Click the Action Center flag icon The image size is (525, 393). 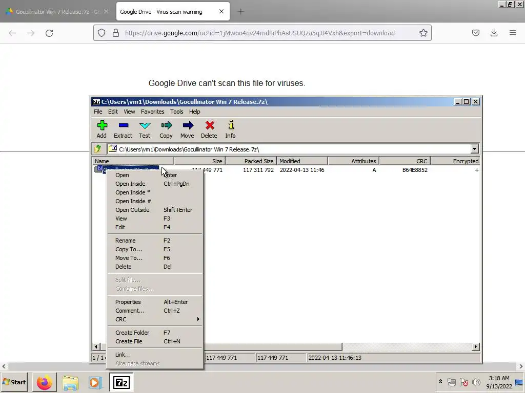463,382
